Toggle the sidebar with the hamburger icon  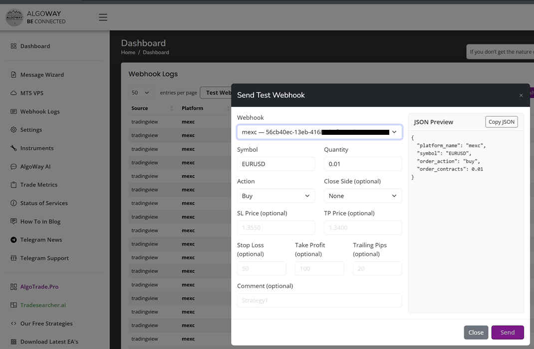point(103,16)
